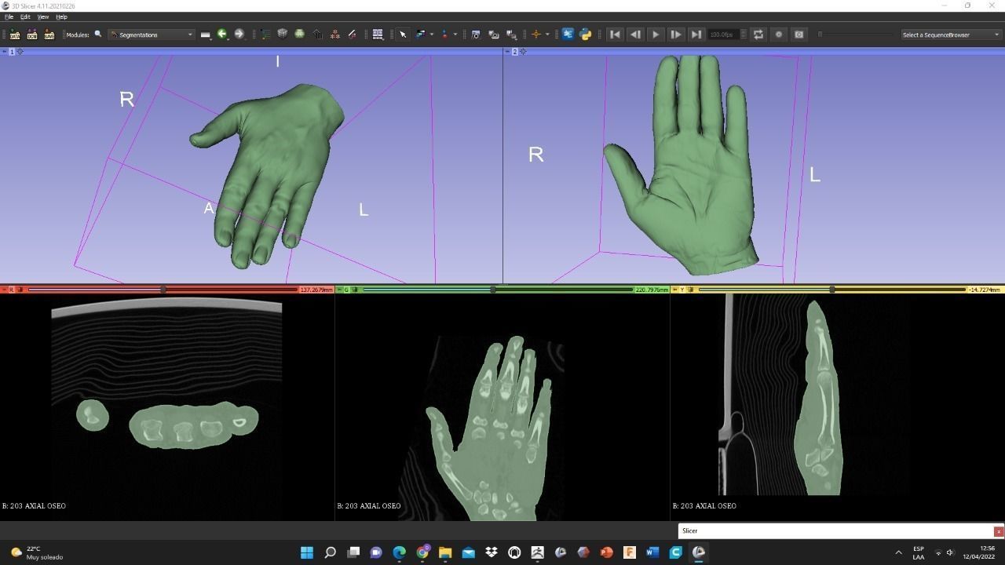Jump to first sequence frame
The height and width of the screenshot is (565, 1005).
(x=615, y=35)
